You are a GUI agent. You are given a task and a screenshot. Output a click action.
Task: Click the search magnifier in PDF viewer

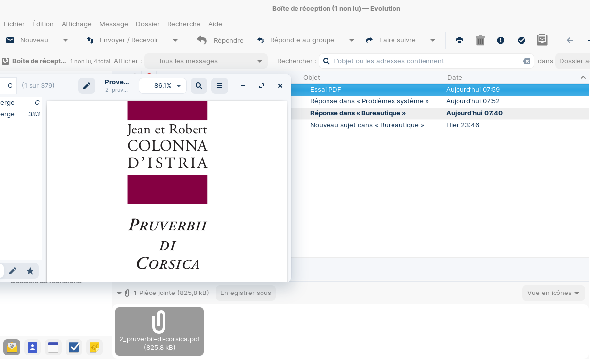click(198, 86)
